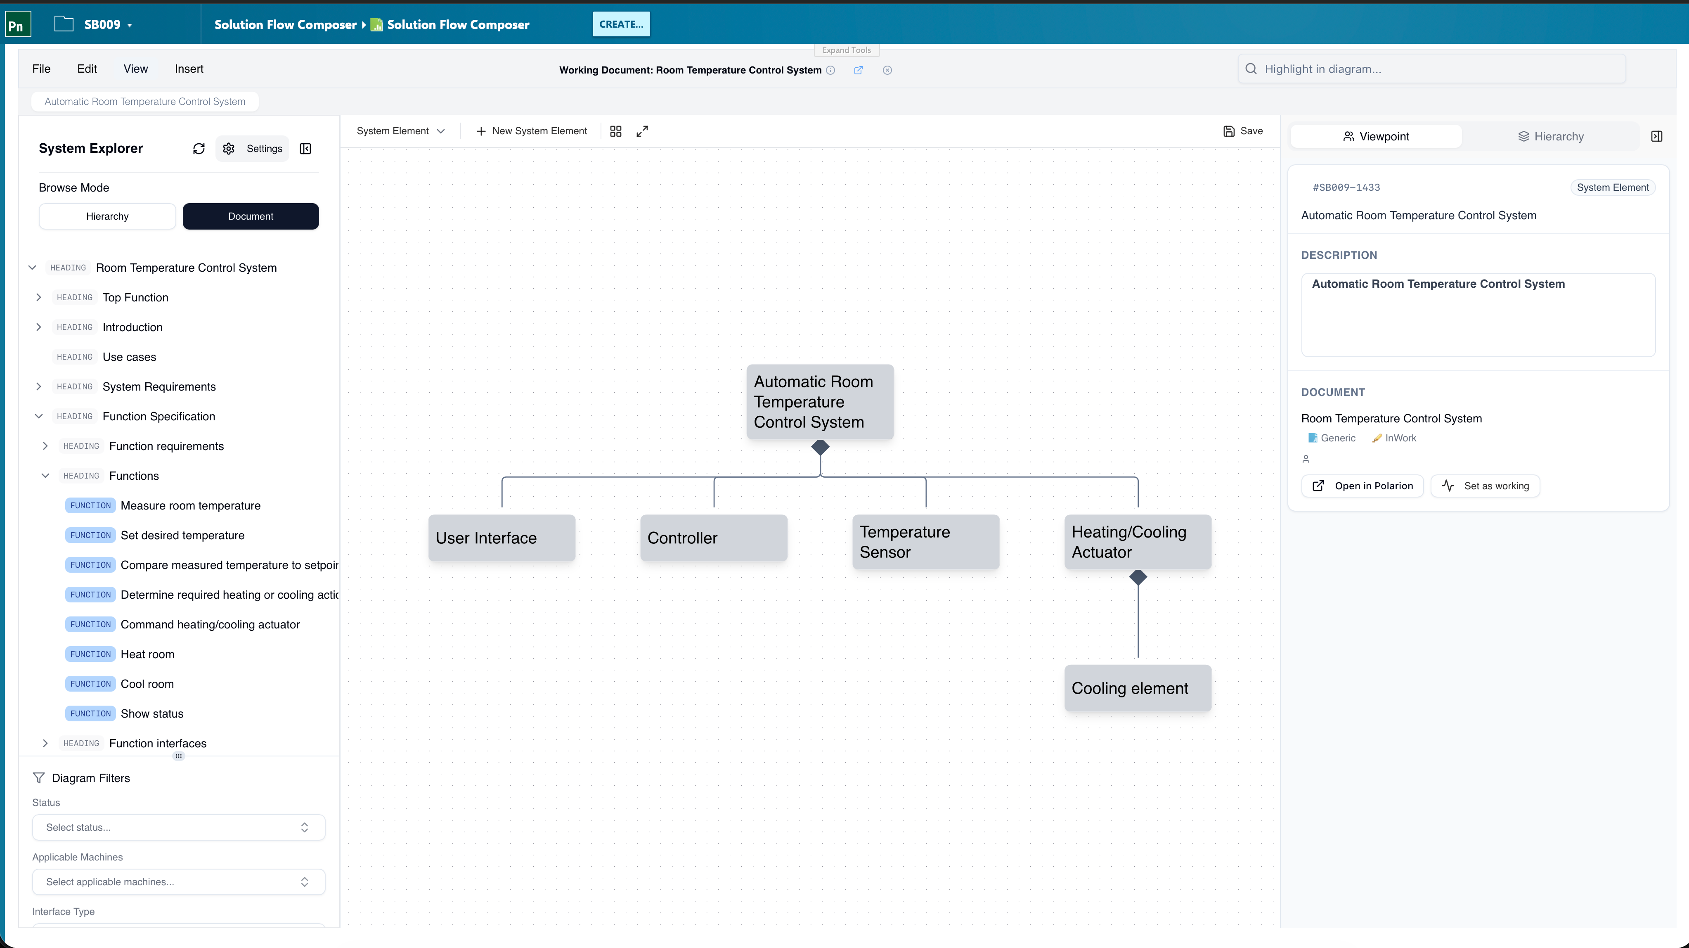This screenshot has width=1689, height=948.
Task: Select the Measure room temperature function
Action: (191, 506)
